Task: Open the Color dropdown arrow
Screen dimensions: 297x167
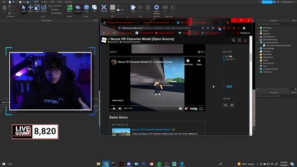Action: point(112,13)
